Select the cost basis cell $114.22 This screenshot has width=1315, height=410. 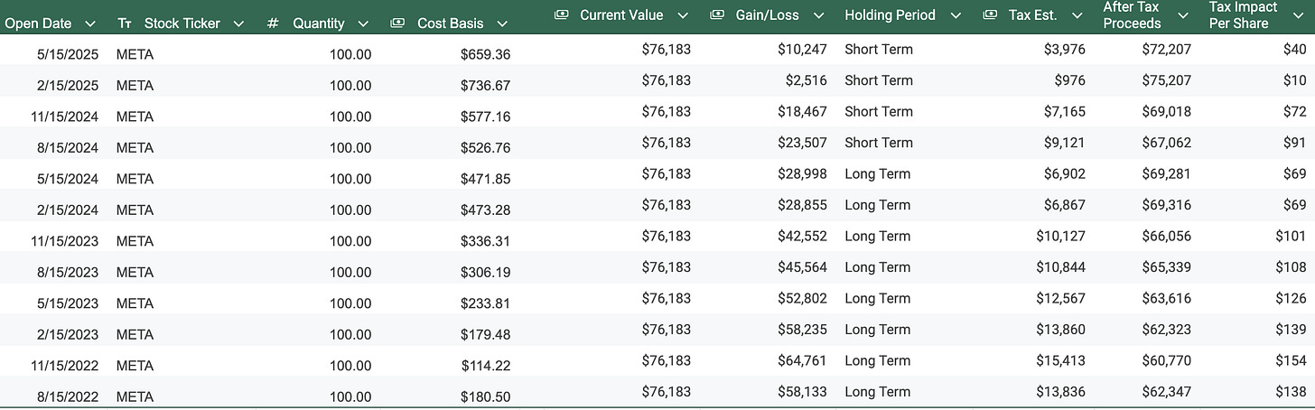[x=485, y=366]
